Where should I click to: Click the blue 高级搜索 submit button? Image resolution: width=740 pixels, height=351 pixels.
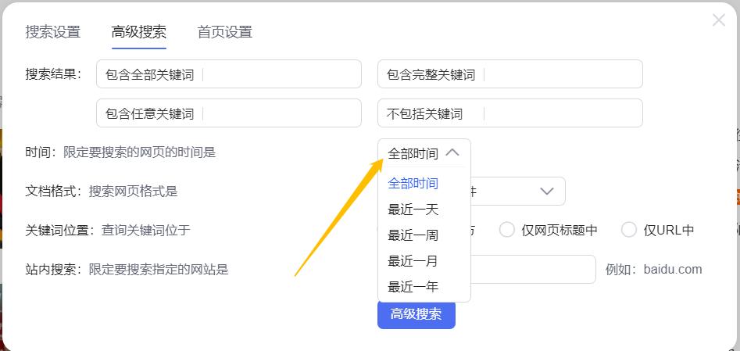click(x=416, y=314)
